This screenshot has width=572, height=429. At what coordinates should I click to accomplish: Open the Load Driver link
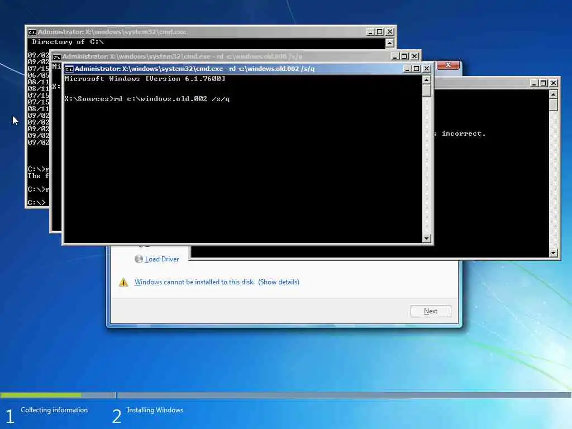162,259
